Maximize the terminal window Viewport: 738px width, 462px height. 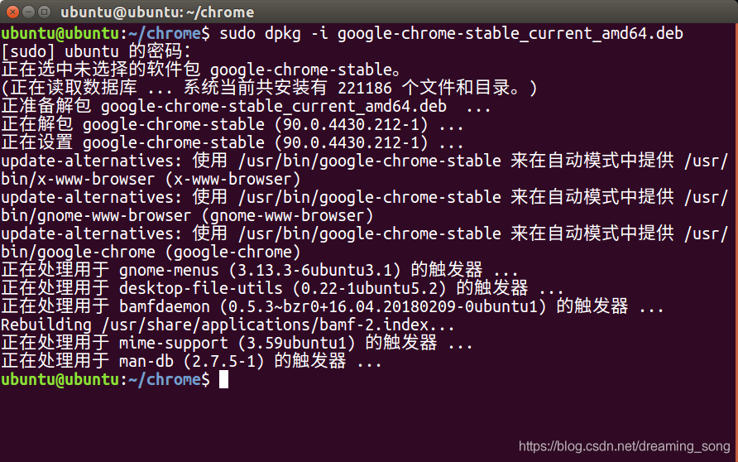point(44,12)
